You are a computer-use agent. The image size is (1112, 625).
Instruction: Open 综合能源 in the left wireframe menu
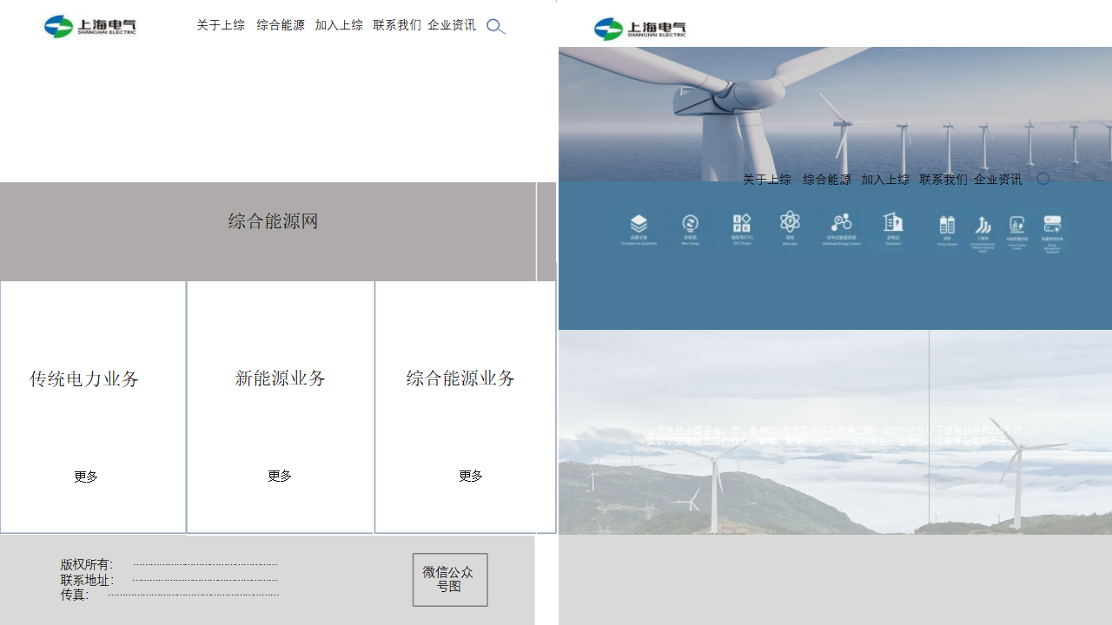click(281, 25)
